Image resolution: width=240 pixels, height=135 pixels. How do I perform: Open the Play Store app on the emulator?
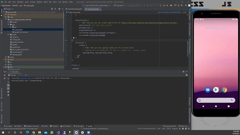[x=216, y=90]
